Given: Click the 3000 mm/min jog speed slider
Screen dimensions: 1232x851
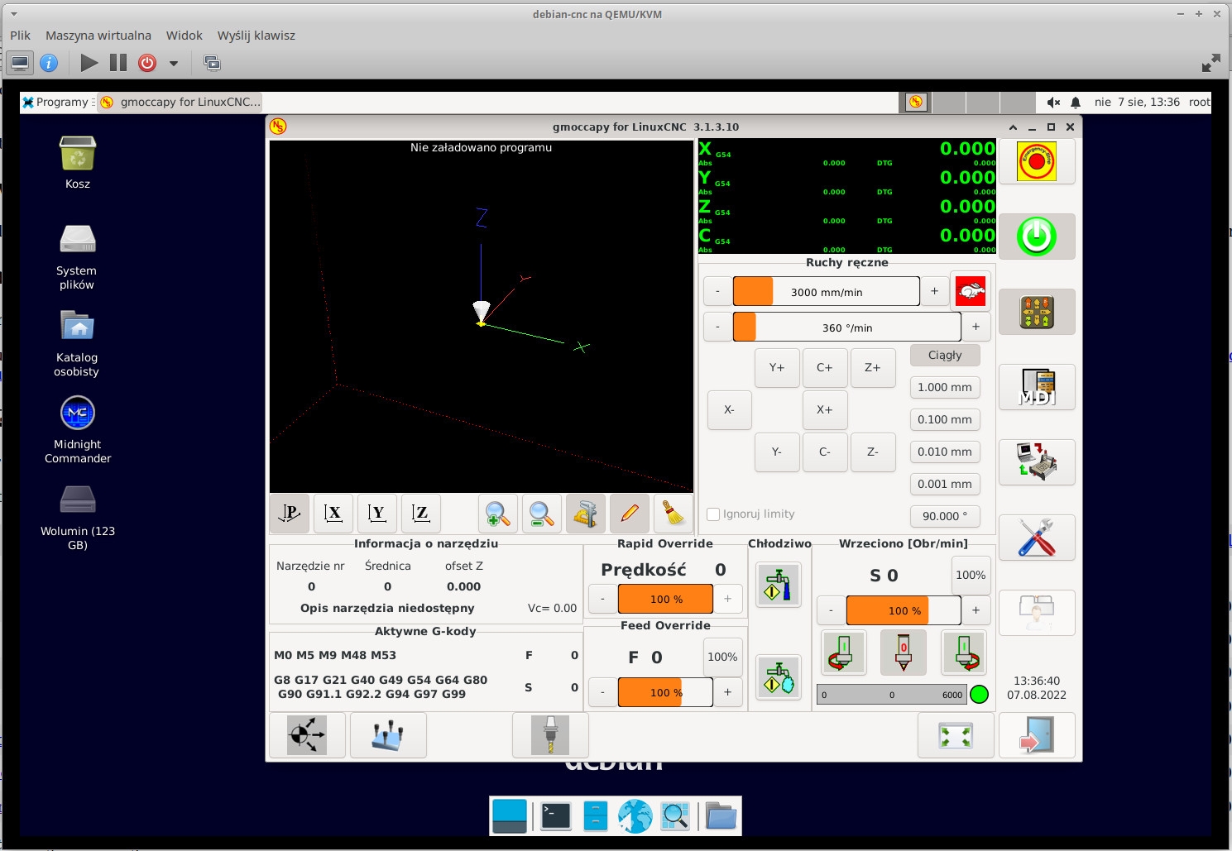Looking at the screenshot, I should coord(826,291).
